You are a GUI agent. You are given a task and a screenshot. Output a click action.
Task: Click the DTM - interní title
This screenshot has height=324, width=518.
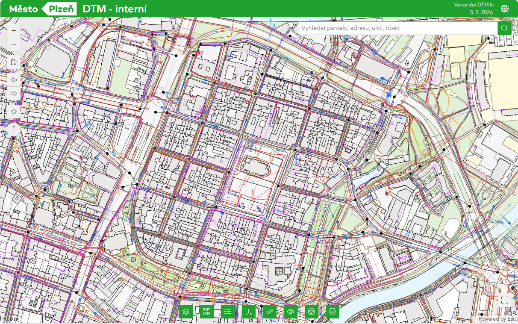pyautogui.click(x=115, y=9)
